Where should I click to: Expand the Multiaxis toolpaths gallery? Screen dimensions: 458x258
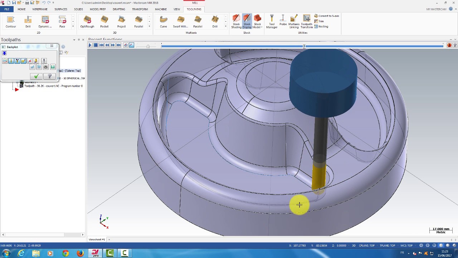coord(225,26)
